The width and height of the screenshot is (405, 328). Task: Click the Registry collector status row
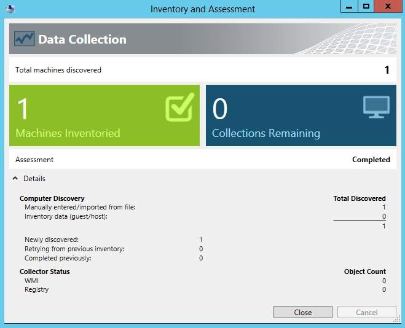coord(36,289)
